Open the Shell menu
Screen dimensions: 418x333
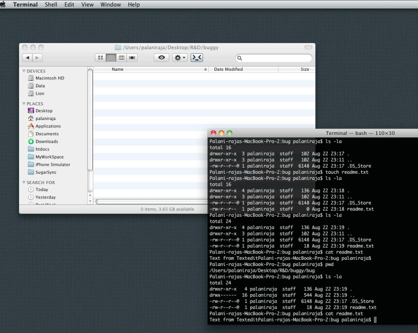(51, 5)
